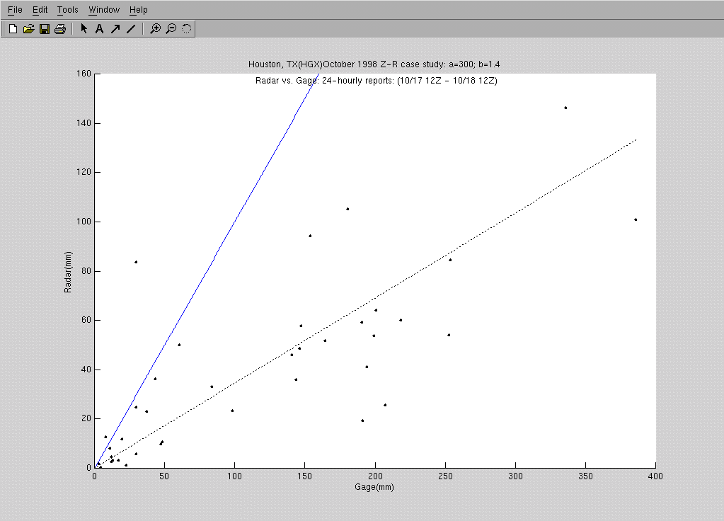Click the Open File folder icon

tap(28, 28)
